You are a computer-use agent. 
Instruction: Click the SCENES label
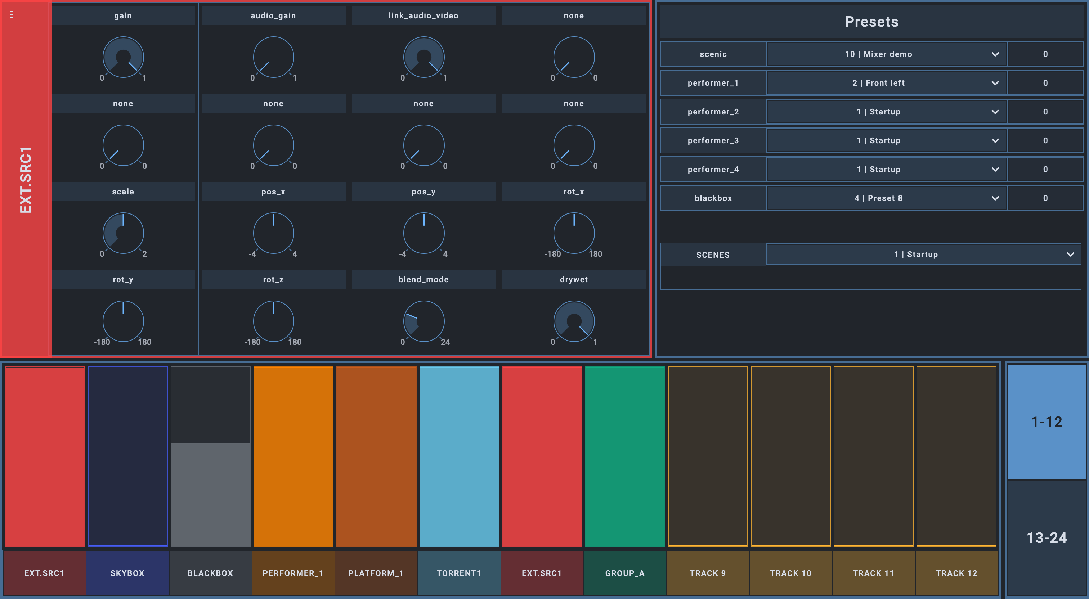click(713, 255)
